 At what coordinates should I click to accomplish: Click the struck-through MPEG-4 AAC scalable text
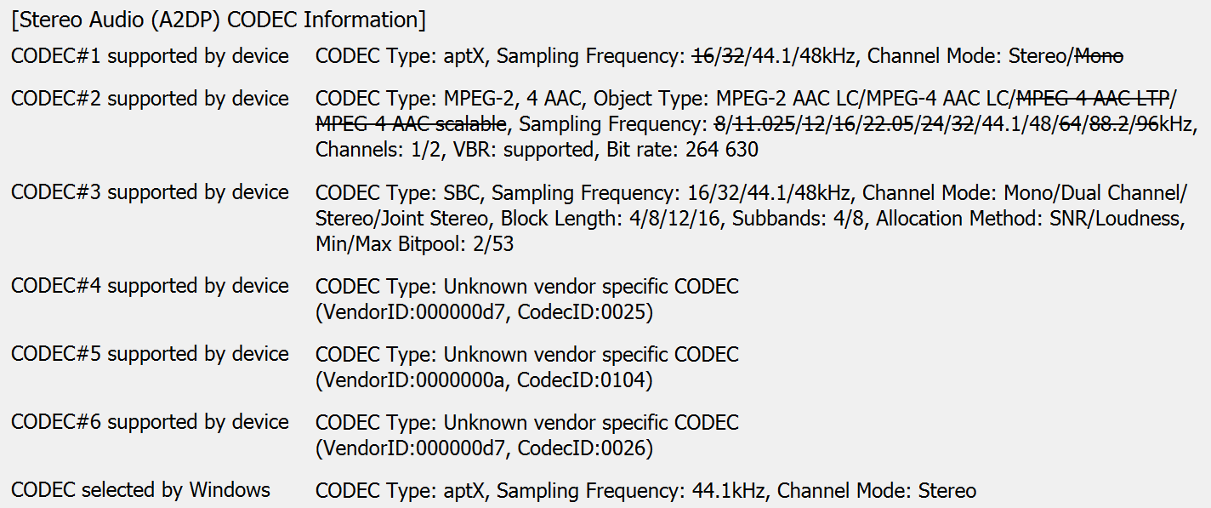(411, 124)
